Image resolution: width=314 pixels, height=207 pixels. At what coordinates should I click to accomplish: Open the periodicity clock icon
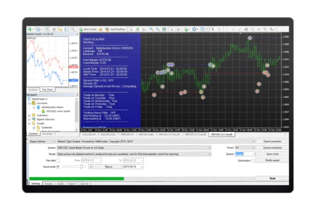[x=194, y=29]
